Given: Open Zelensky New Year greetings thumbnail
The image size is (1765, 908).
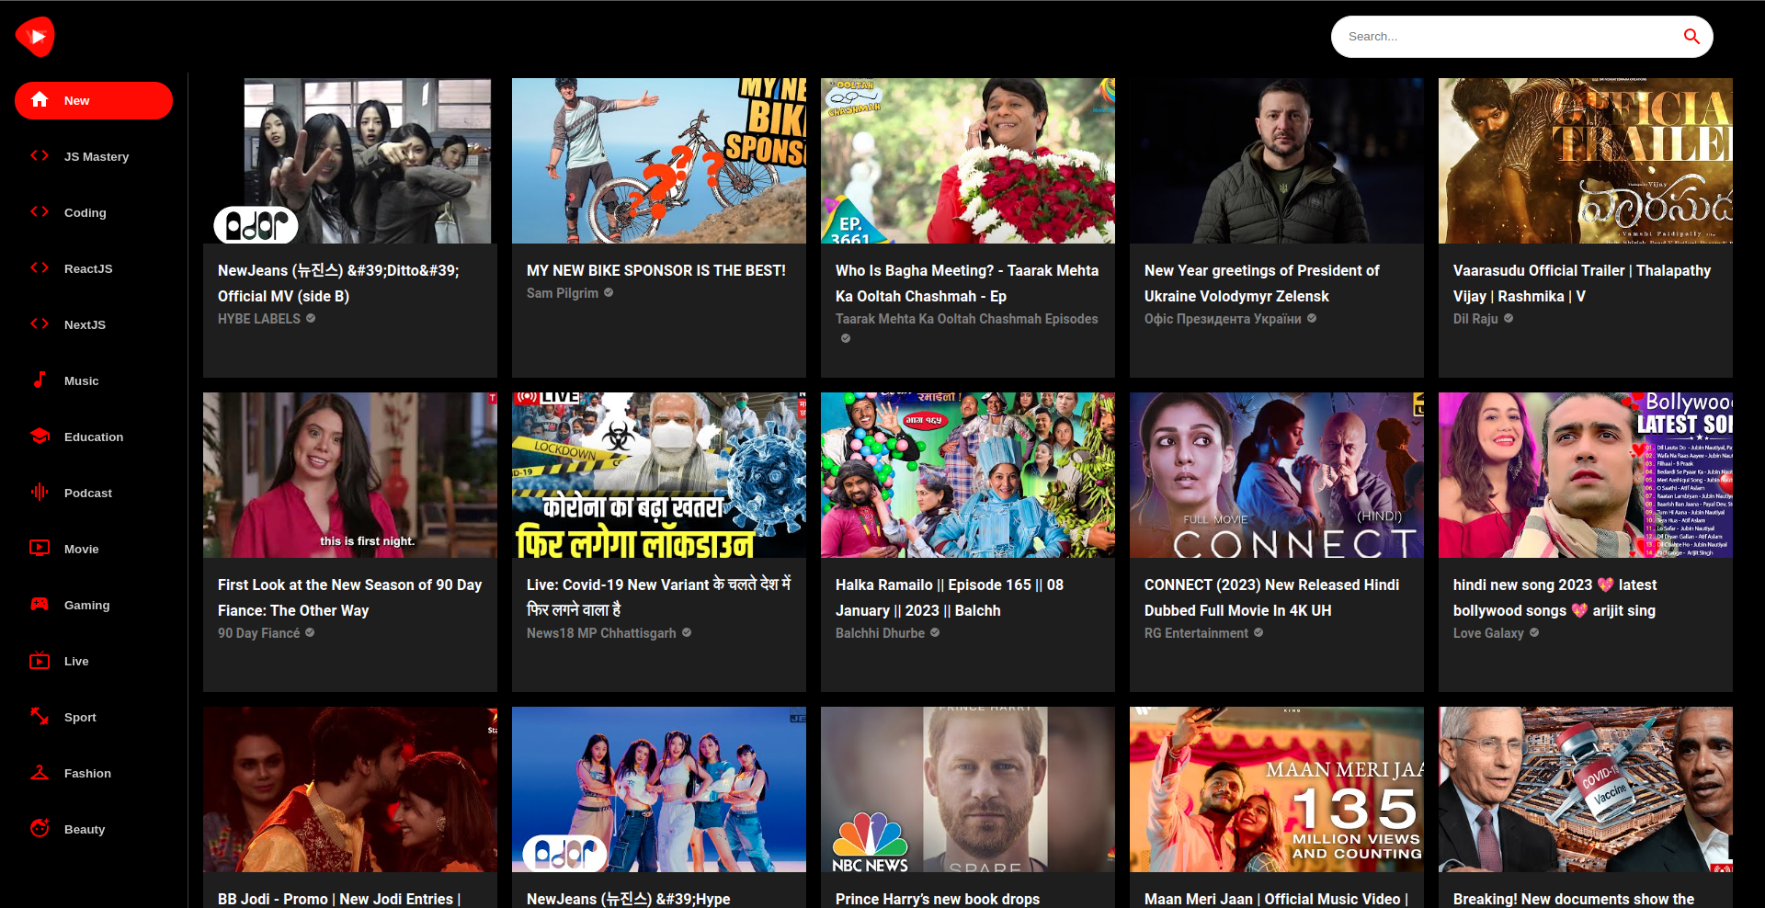Looking at the screenshot, I should coord(1277,161).
